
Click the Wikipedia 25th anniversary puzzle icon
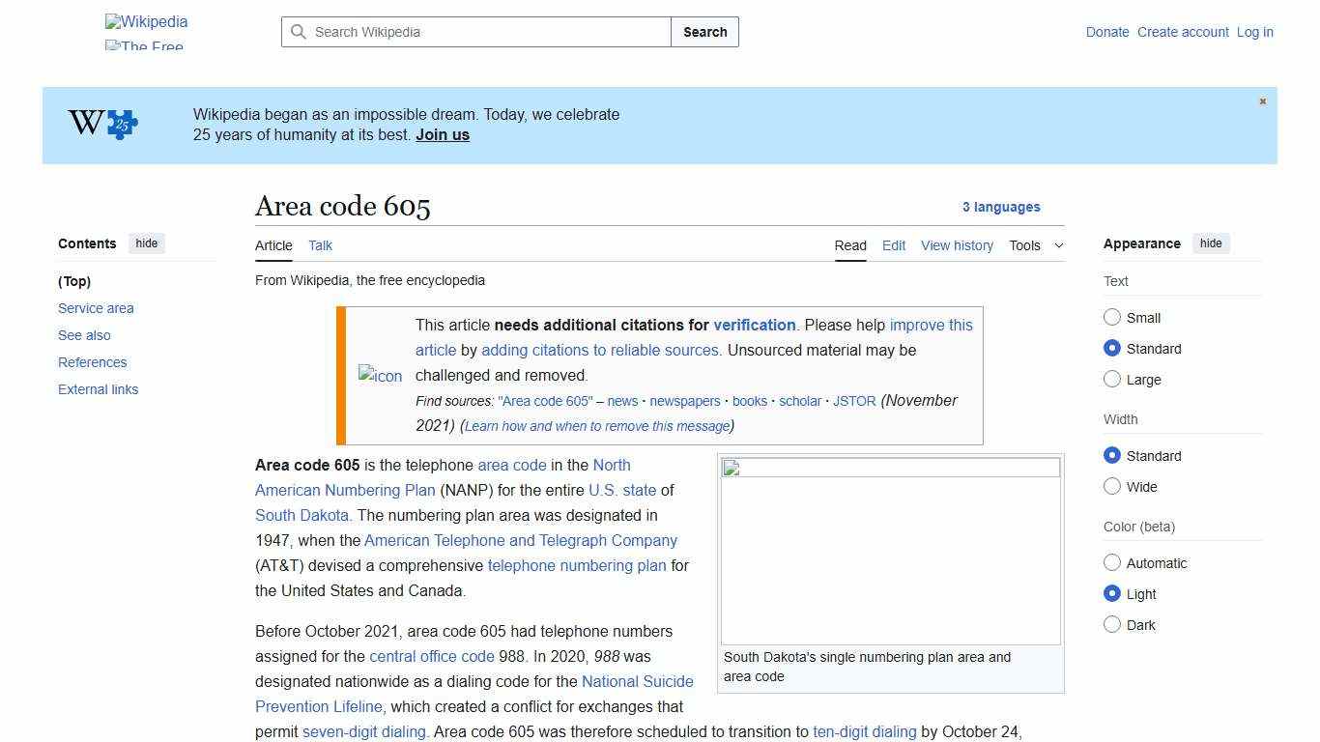tap(120, 124)
